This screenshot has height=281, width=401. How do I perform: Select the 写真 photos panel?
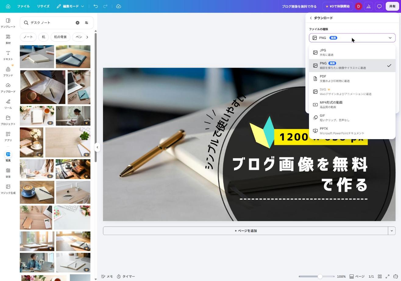click(8, 156)
